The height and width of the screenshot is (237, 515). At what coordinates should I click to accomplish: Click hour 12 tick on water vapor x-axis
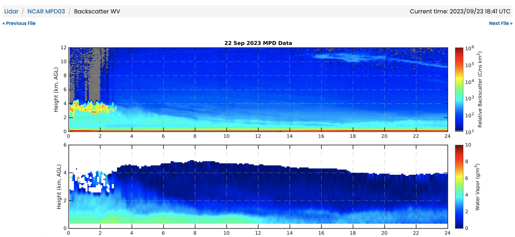[x=258, y=233]
